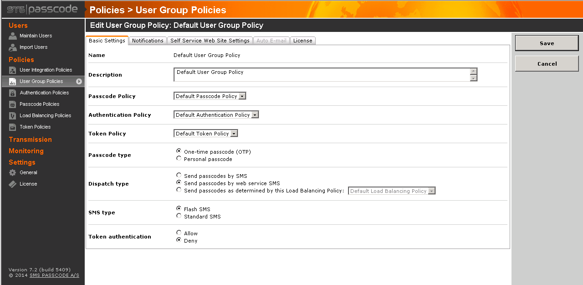
Task: Choose Send passcodes by web service SMS
Action: 179,182
